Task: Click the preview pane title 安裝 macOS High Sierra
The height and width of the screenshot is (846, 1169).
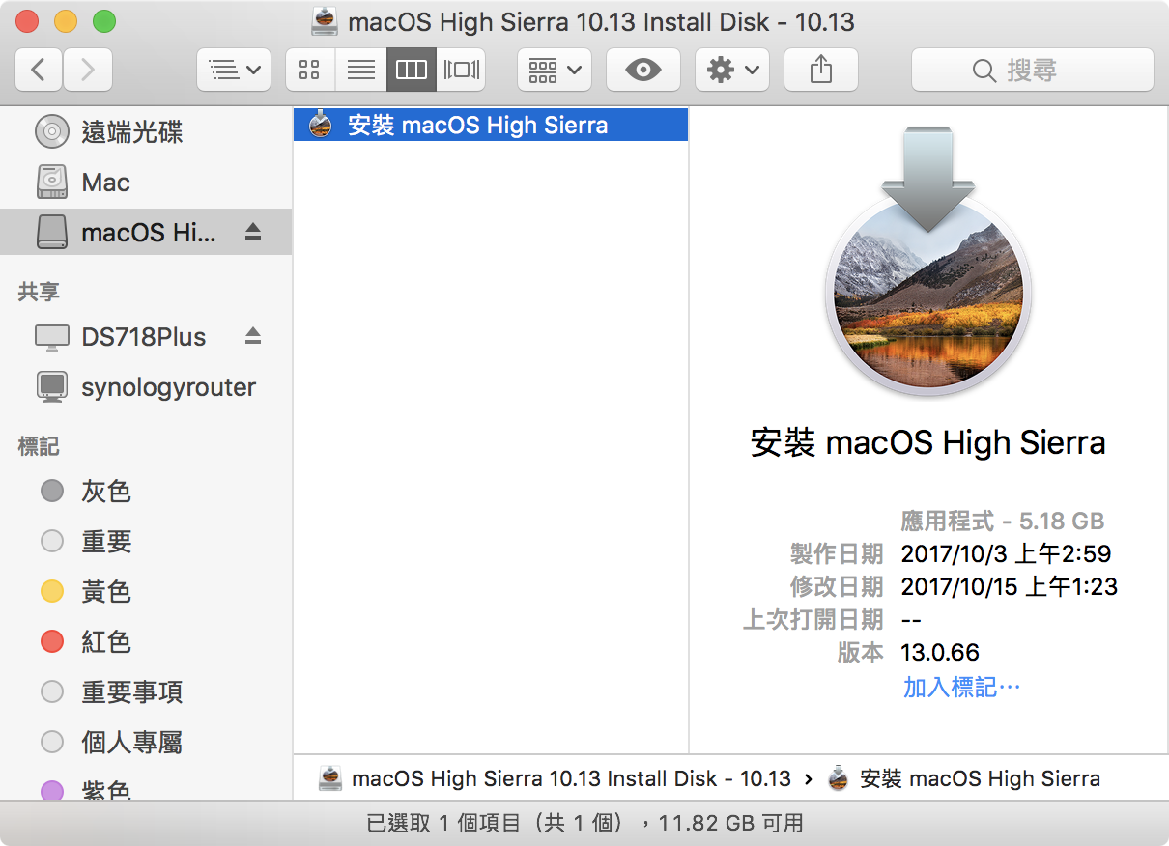Action: [927, 442]
